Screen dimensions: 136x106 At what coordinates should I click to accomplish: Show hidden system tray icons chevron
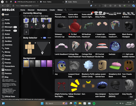click(x=117, y=103)
